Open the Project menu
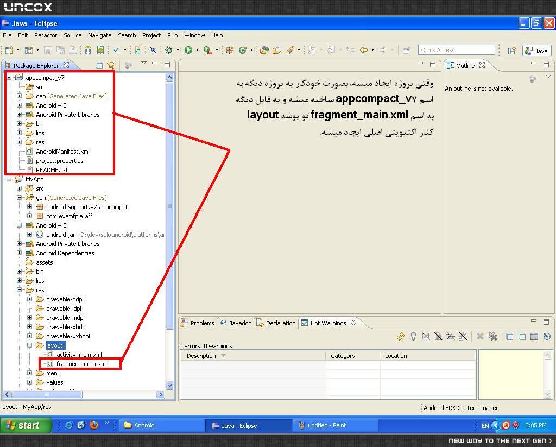The width and height of the screenshot is (556, 447). coord(151,35)
